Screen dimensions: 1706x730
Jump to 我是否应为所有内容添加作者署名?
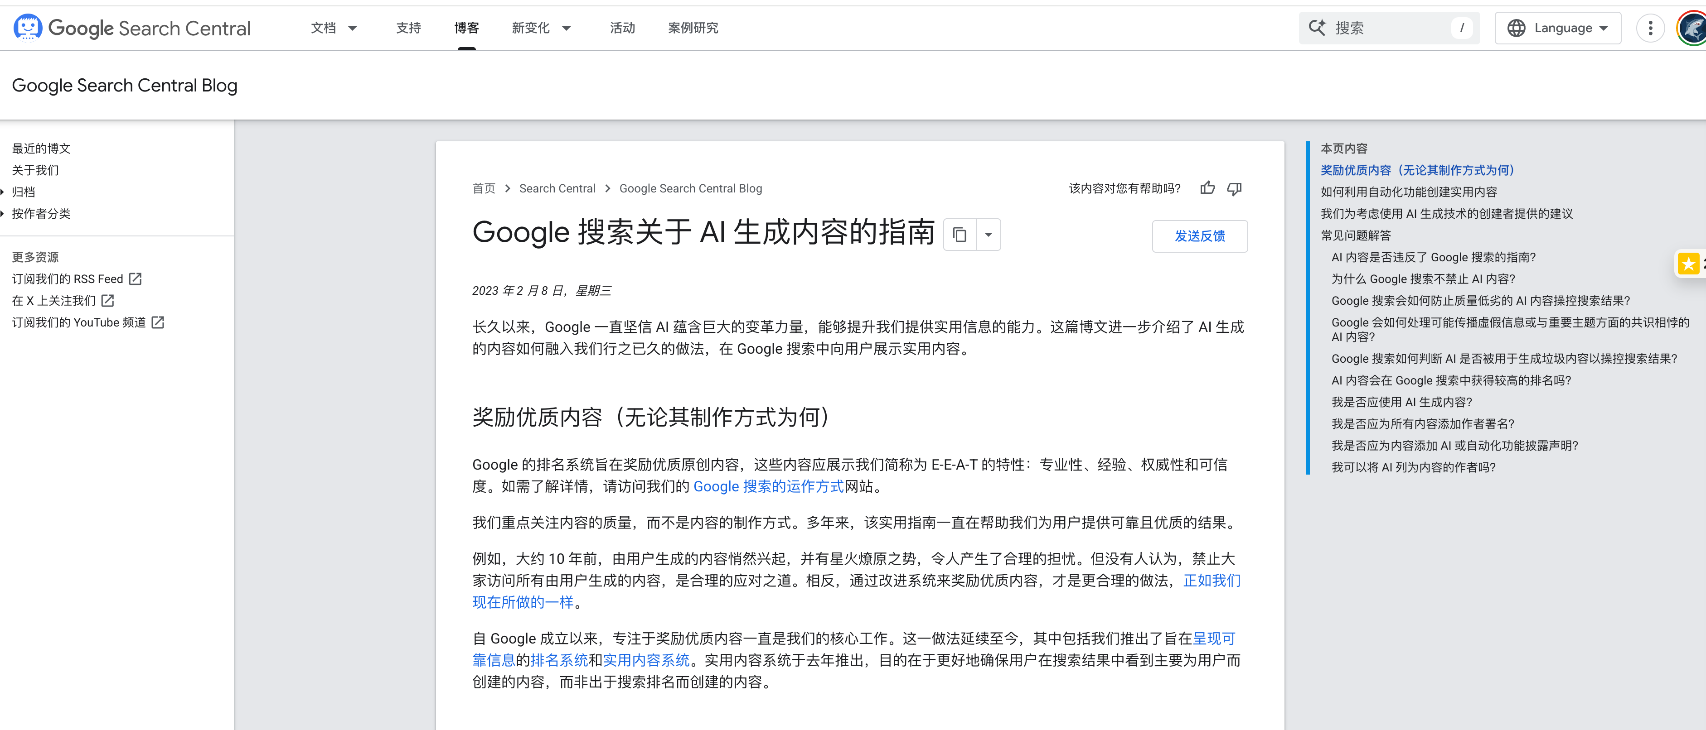pyautogui.click(x=1423, y=424)
